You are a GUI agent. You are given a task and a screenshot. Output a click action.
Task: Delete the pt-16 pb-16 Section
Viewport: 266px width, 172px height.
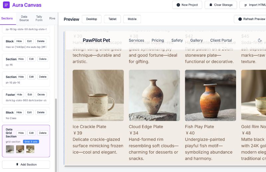(x=43, y=77)
